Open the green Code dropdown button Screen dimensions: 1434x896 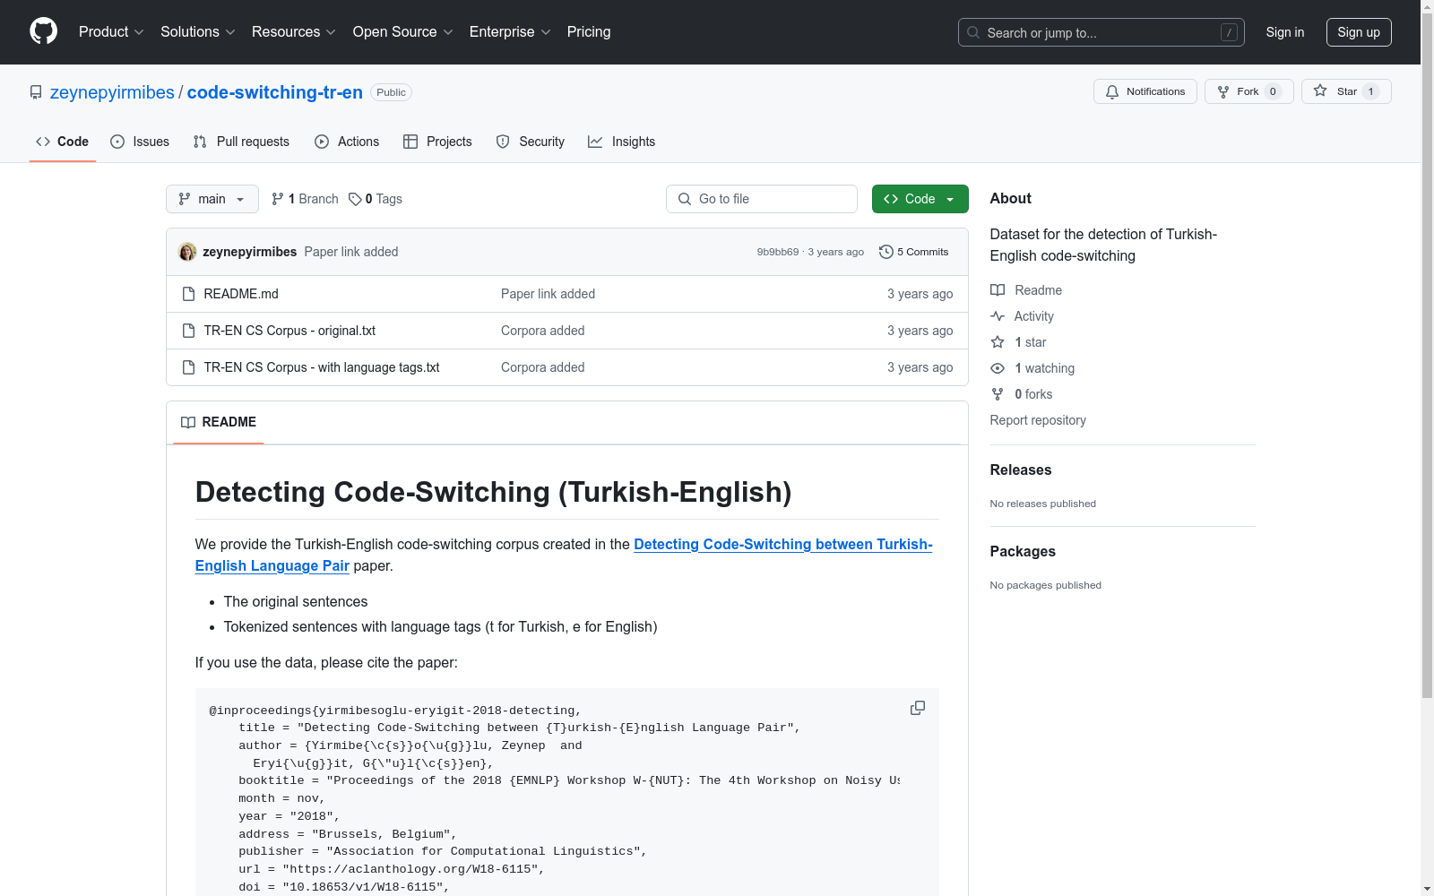point(920,199)
